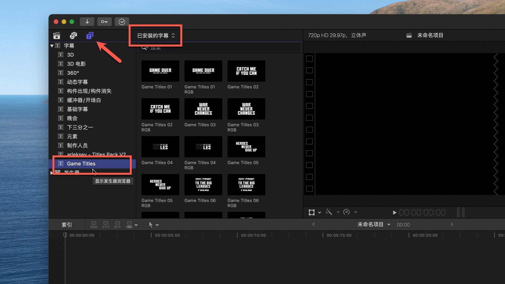Image resolution: width=505 pixels, height=284 pixels.
Task: Go forward in timeline history
Action: [452, 224]
